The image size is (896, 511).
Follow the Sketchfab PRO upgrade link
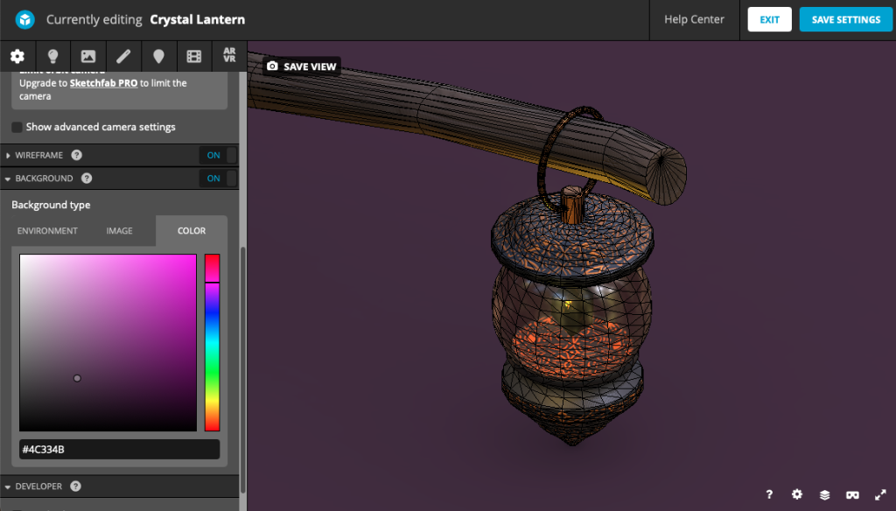tap(103, 83)
